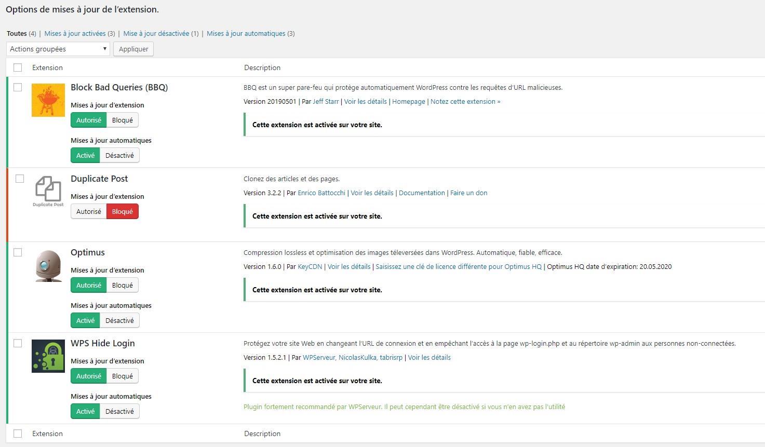Click the Optimus plugin title
Viewport: 765px width, 447px height.
coord(88,252)
